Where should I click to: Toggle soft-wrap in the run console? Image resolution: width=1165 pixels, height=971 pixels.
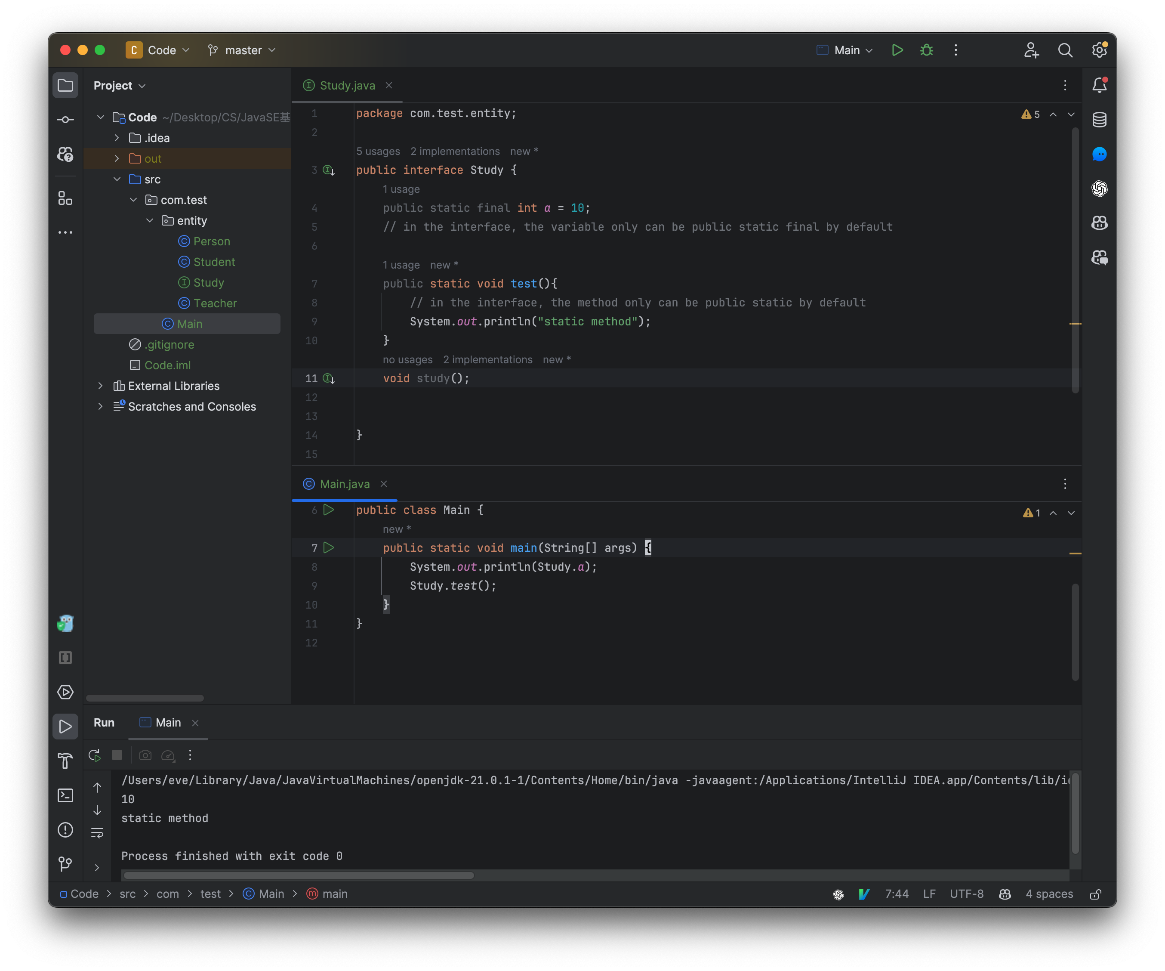point(98,833)
